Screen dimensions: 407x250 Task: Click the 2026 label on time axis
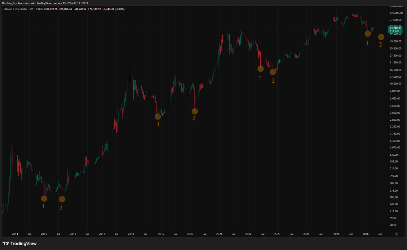pyautogui.click(x=366, y=234)
